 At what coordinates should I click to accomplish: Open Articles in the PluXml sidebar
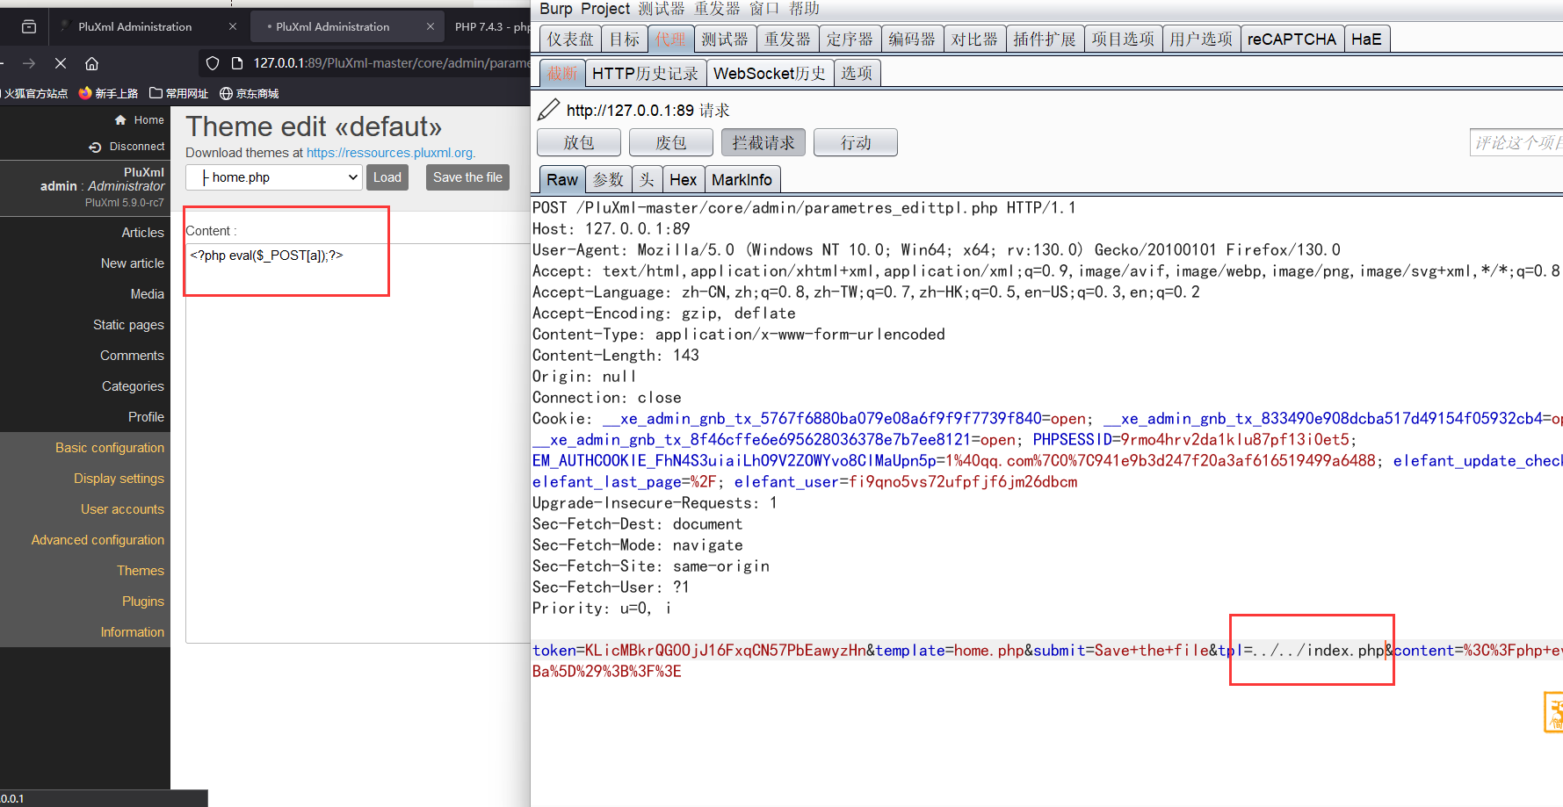142,233
